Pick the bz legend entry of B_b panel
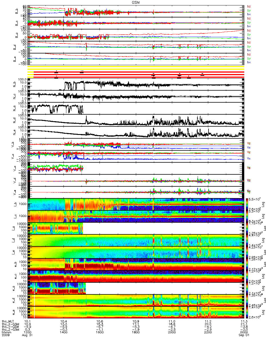This screenshot has width=266, height=343. coord(249,6)
